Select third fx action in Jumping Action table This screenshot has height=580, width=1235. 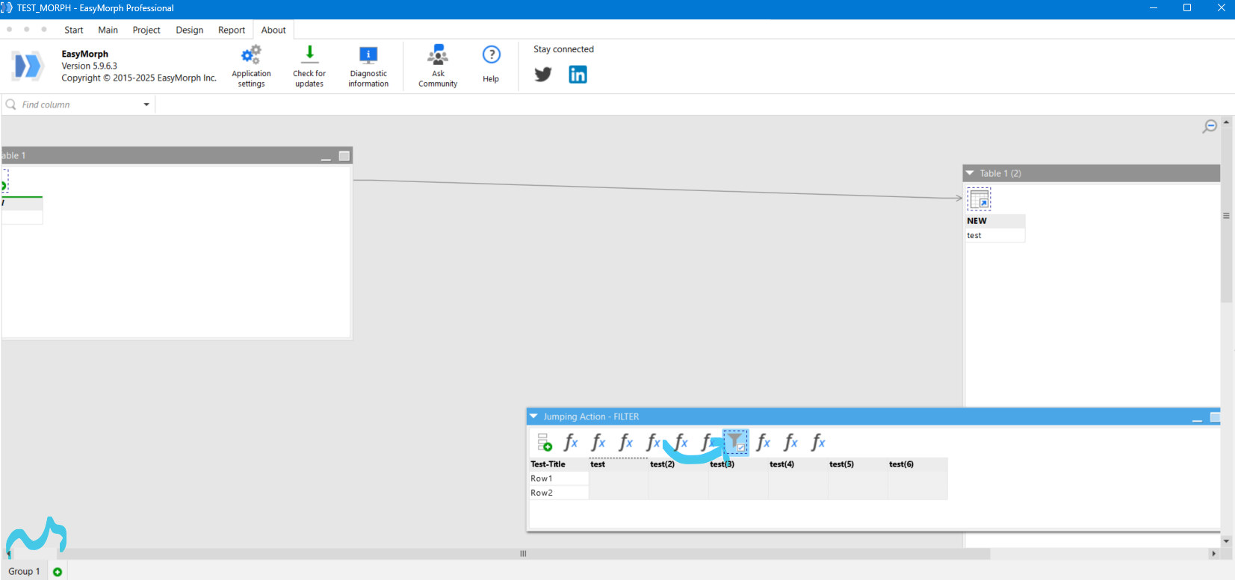coord(626,443)
